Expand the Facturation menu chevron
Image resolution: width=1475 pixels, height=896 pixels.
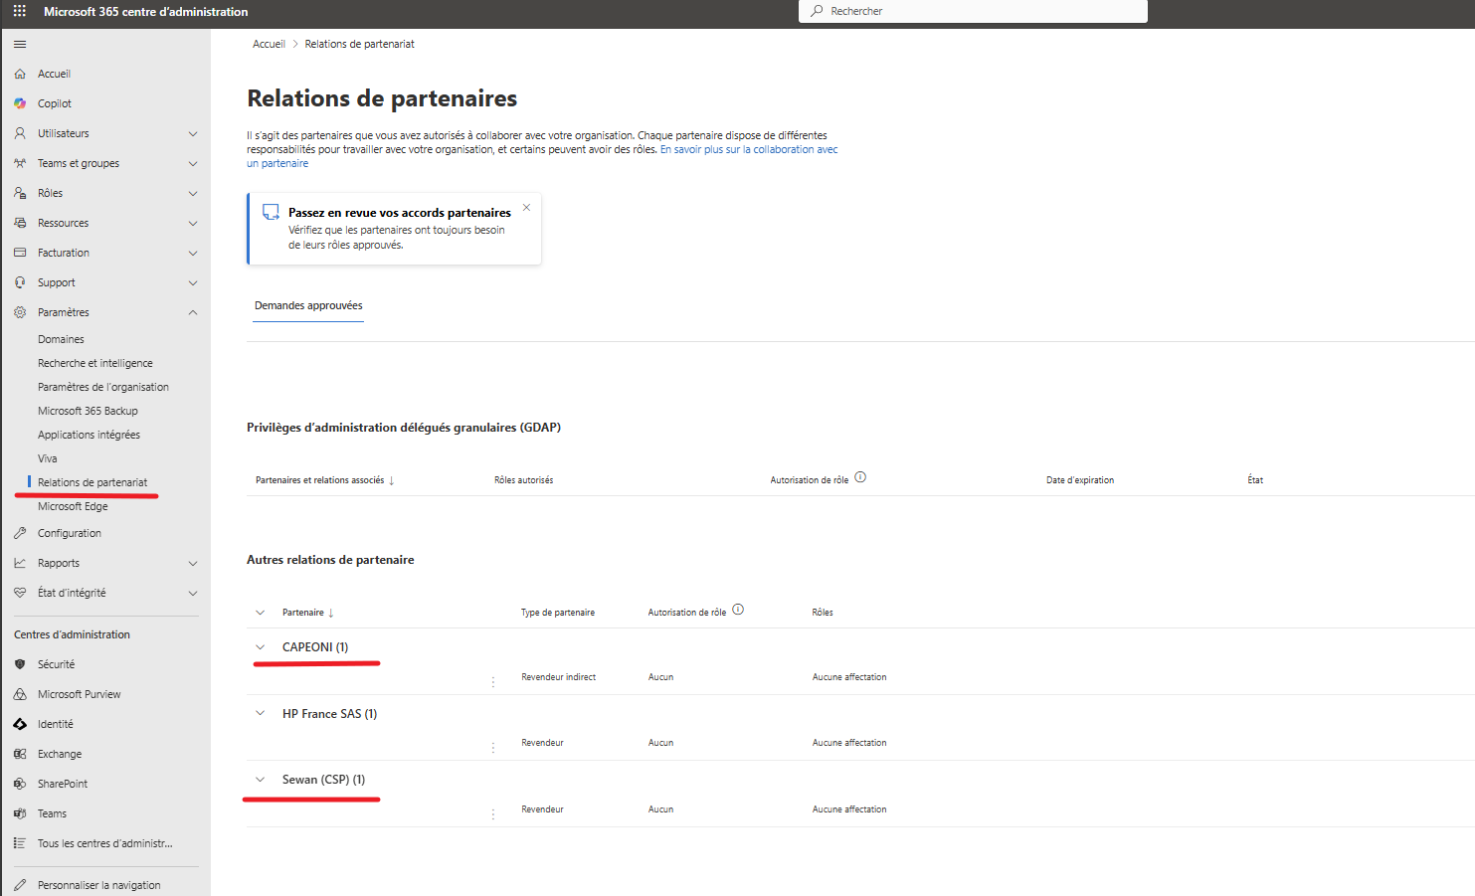click(x=193, y=253)
